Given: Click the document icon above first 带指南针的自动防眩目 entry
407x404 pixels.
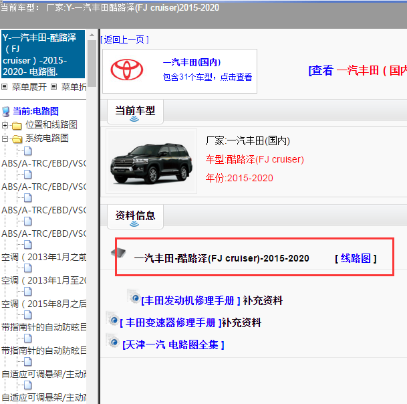Looking at the screenshot, I should (x=28, y=314).
